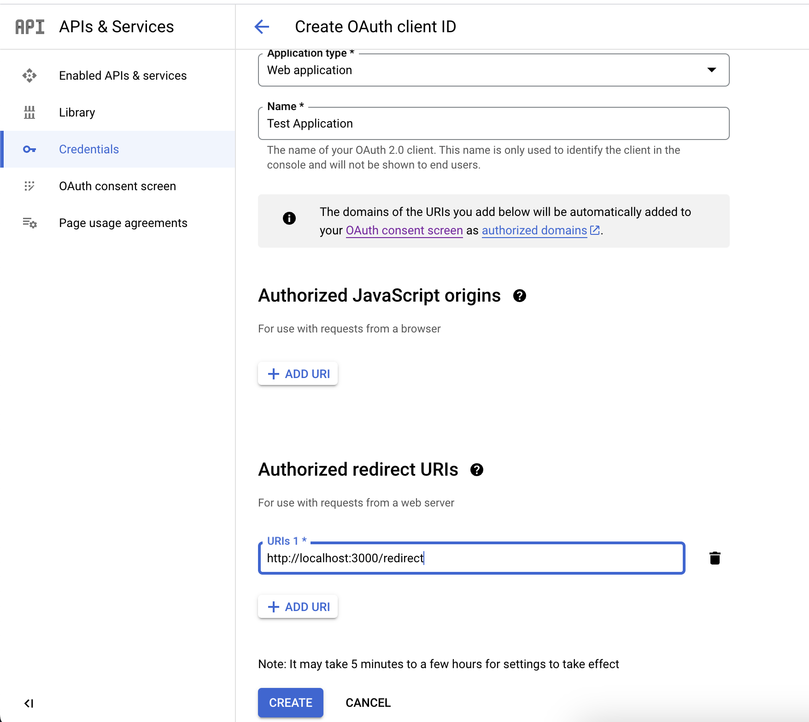Add URI under Authorized JavaScript origins
Image resolution: width=809 pixels, height=722 pixels.
pyautogui.click(x=298, y=374)
